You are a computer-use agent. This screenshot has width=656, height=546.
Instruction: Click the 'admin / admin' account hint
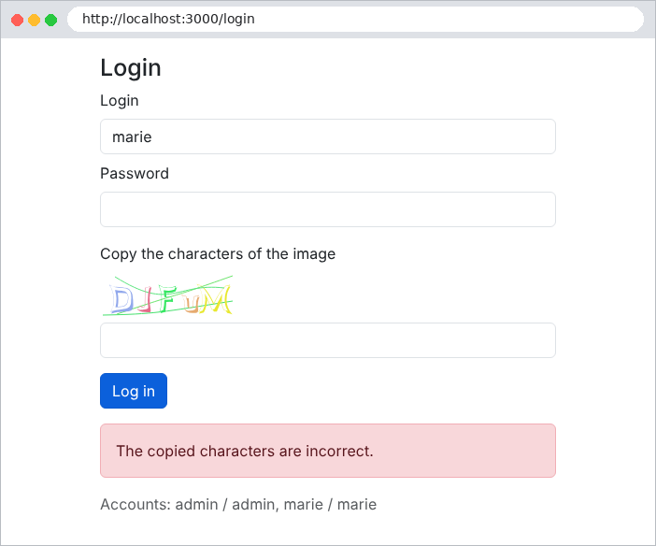pyautogui.click(x=225, y=505)
